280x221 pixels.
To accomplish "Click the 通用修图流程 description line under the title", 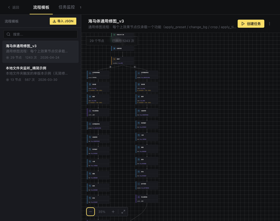I will 162,27.
